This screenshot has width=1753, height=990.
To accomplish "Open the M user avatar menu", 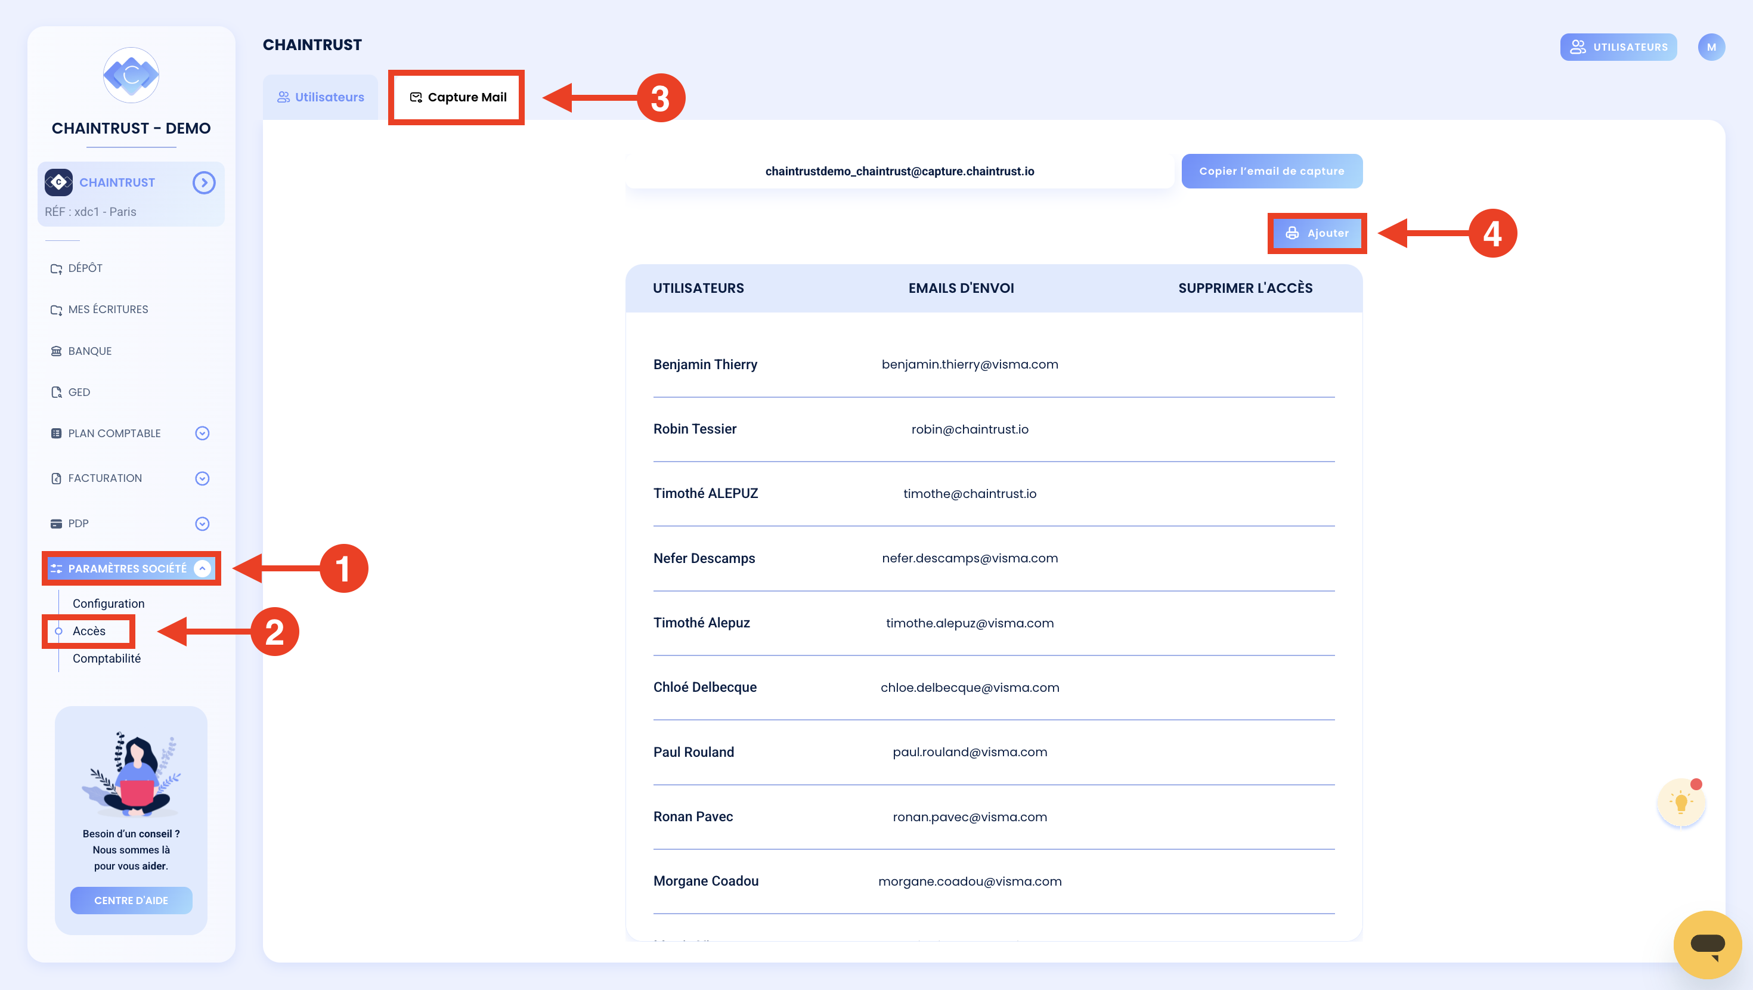I will 1711,47.
